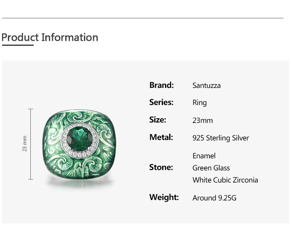This screenshot has height=245, width=291.
Task: Click the Enamel stone entry
Action: pyautogui.click(x=204, y=156)
